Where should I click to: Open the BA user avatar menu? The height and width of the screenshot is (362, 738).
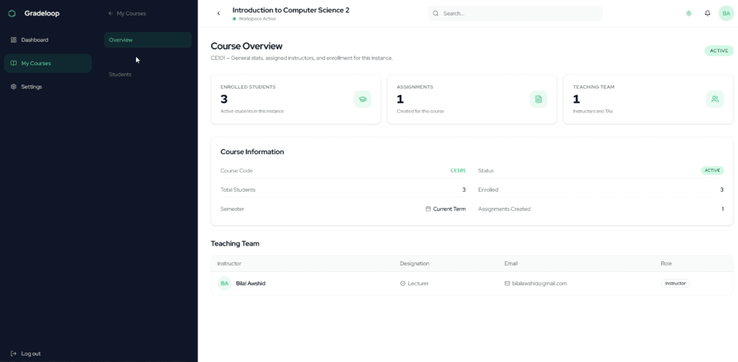pos(726,14)
